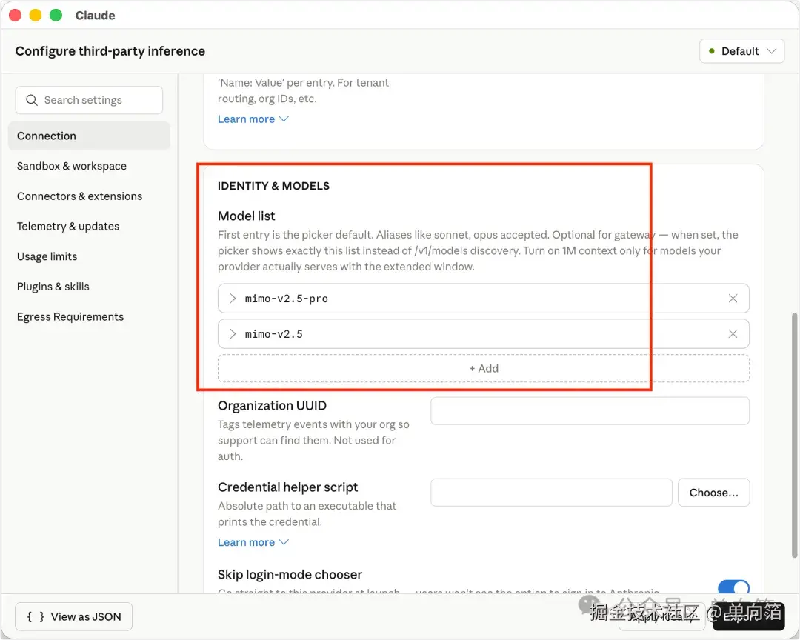This screenshot has height=640, width=800.
Task: Click the Skip login-mode chooser label
Action: coord(290,575)
